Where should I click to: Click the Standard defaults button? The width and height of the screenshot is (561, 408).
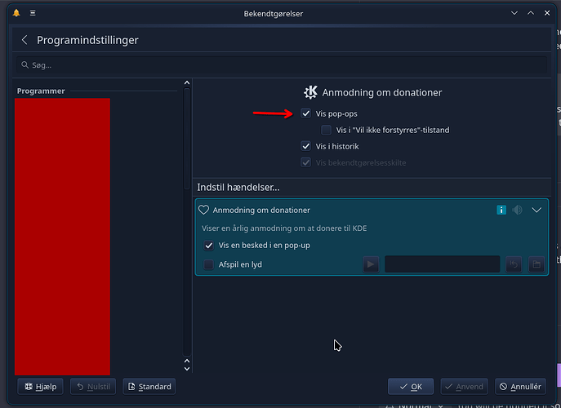[x=149, y=387]
